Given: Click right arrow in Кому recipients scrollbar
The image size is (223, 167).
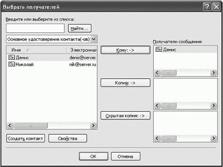Looking at the screenshot, I should (214, 73).
